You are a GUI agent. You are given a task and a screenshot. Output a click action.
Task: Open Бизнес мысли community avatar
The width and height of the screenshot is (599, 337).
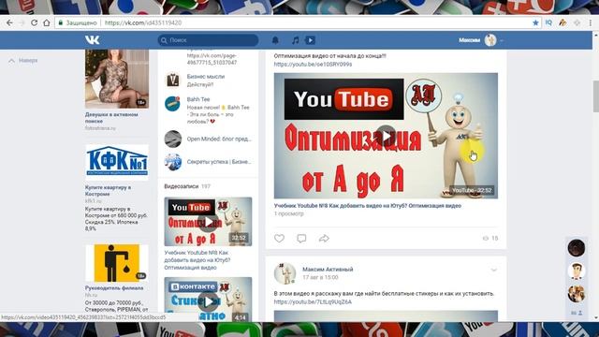[172, 80]
